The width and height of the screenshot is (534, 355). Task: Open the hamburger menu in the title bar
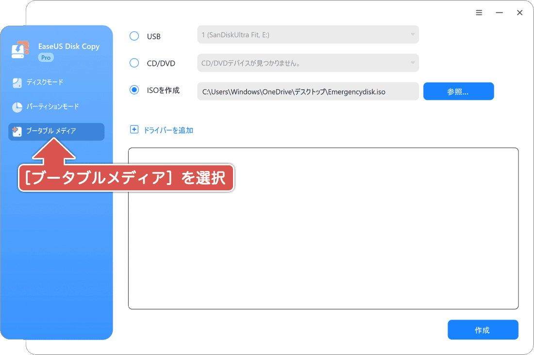tap(479, 13)
